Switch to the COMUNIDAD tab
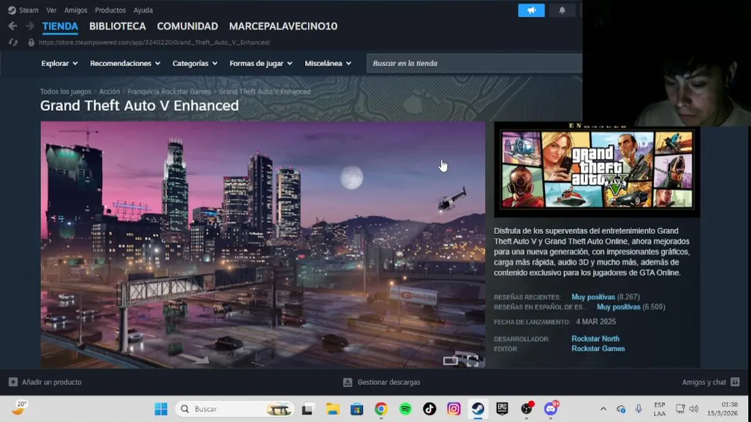751x422 pixels. (187, 26)
